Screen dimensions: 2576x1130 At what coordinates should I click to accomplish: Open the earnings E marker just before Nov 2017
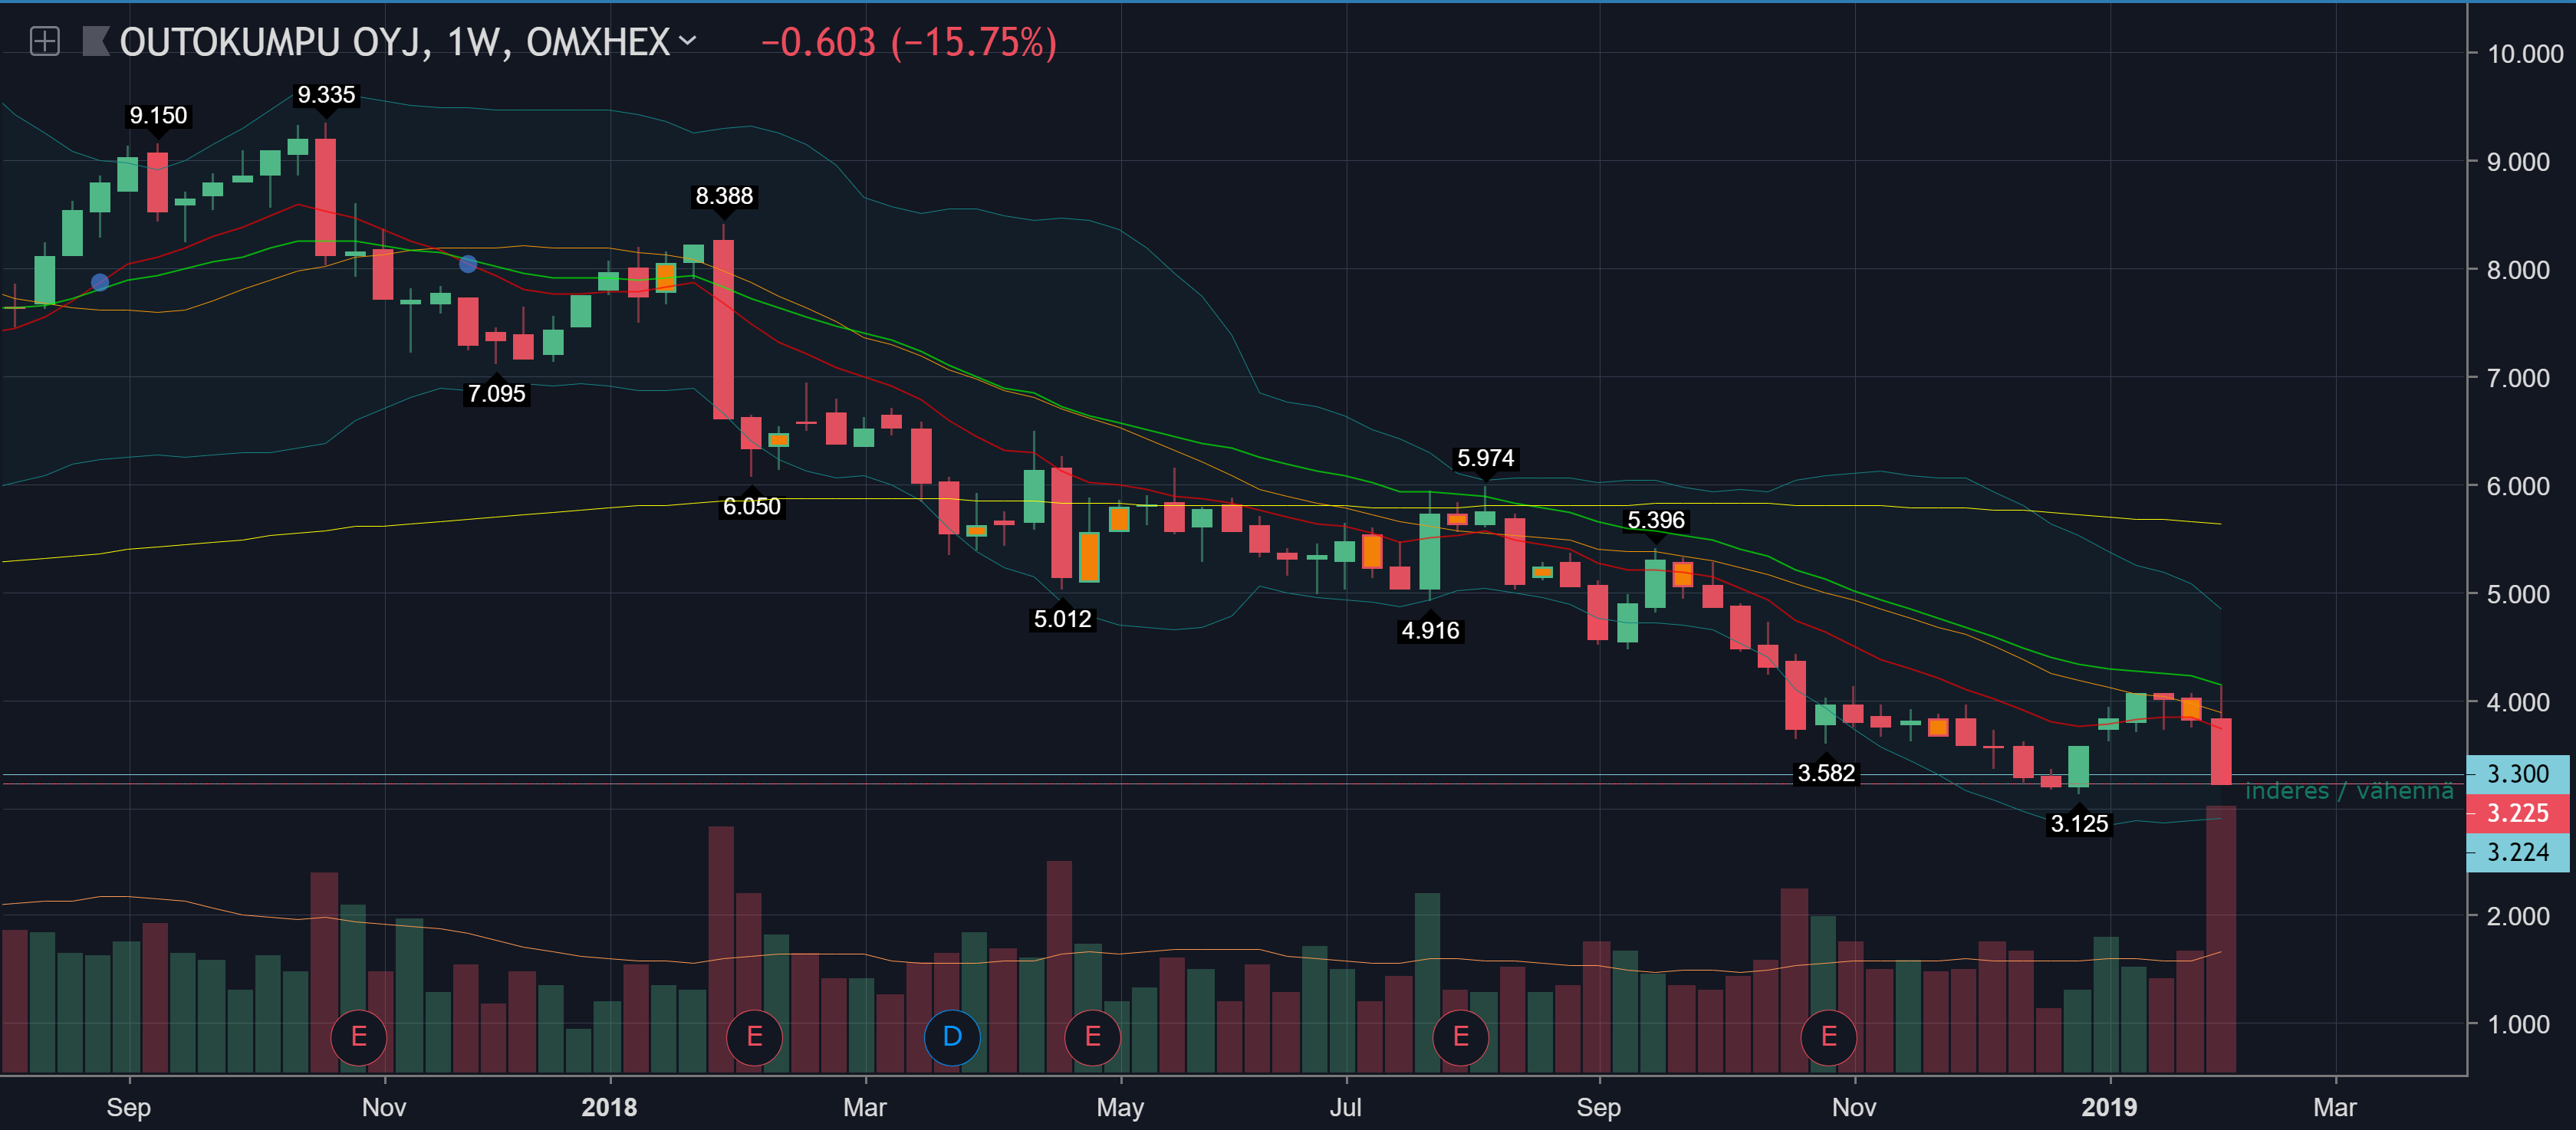point(358,1036)
